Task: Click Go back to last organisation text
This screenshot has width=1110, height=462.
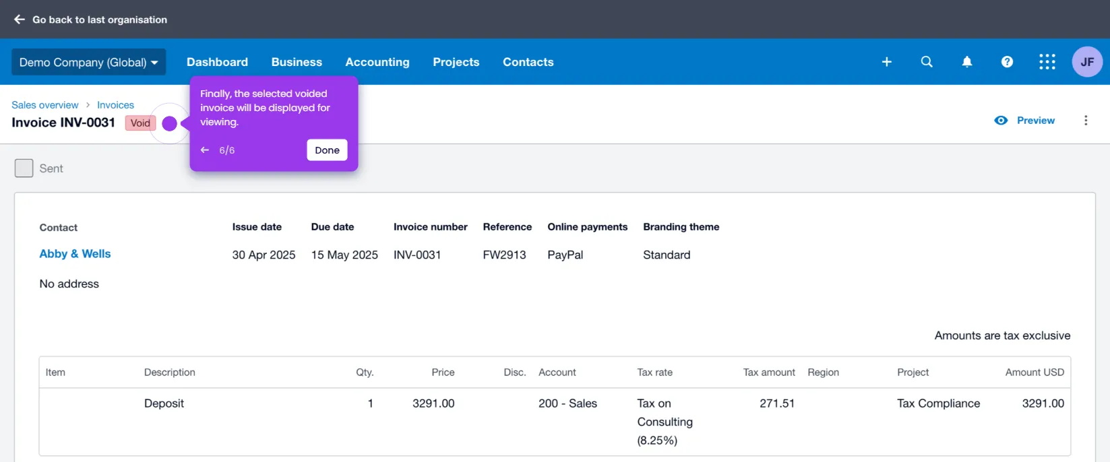Action: point(100,20)
